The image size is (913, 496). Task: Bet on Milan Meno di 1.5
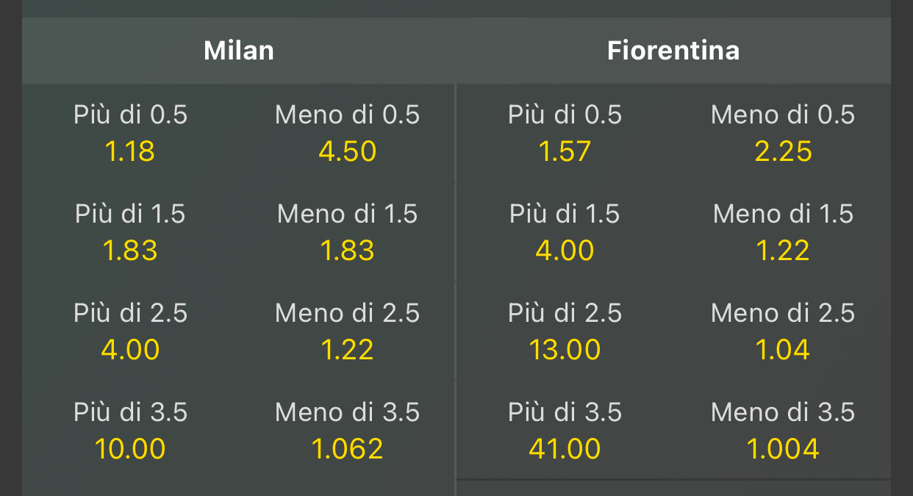(347, 233)
